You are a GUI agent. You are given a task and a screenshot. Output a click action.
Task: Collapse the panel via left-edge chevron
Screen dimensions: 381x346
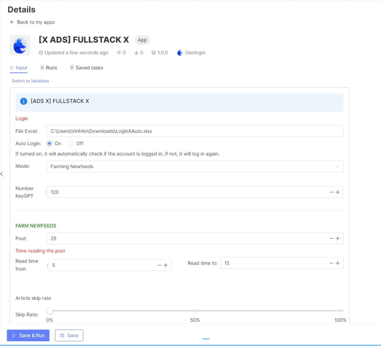1,173
